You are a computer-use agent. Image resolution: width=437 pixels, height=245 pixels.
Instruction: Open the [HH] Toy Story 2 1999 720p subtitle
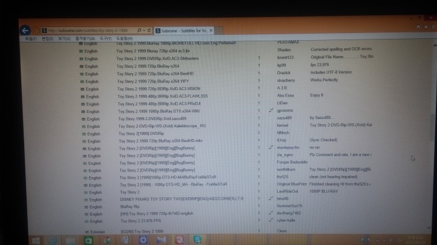pyautogui.click(x=156, y=214)
